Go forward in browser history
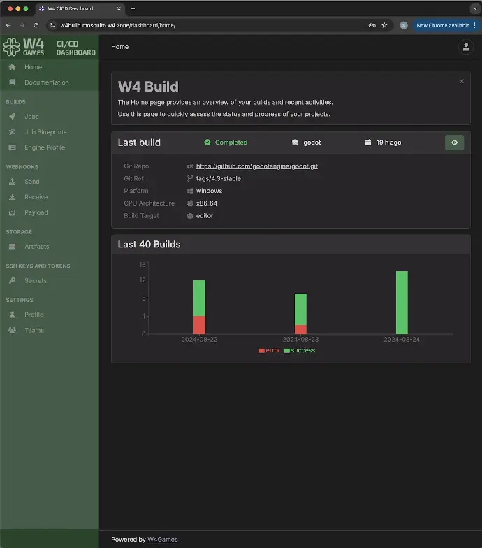 [22, 25]
